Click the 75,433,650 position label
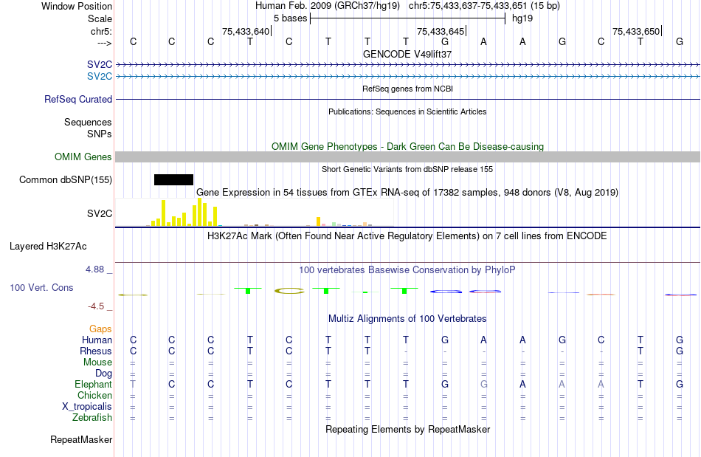The image size is (701, 457). [636, 31]
